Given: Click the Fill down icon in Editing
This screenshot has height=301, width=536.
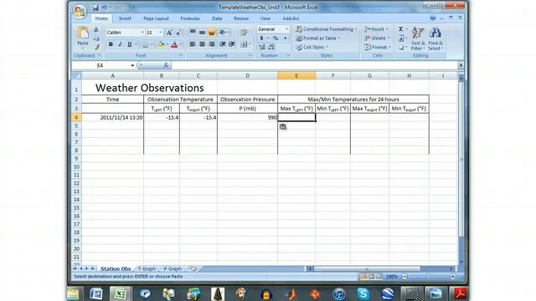Looking at the screenshot, I should click(401, 38).
